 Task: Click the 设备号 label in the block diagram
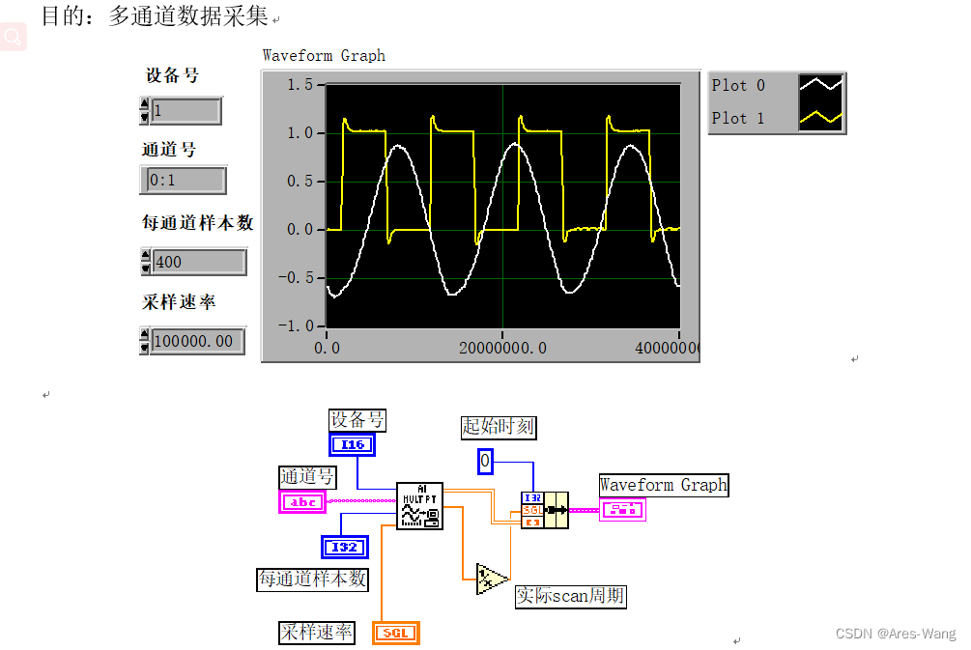357,420
